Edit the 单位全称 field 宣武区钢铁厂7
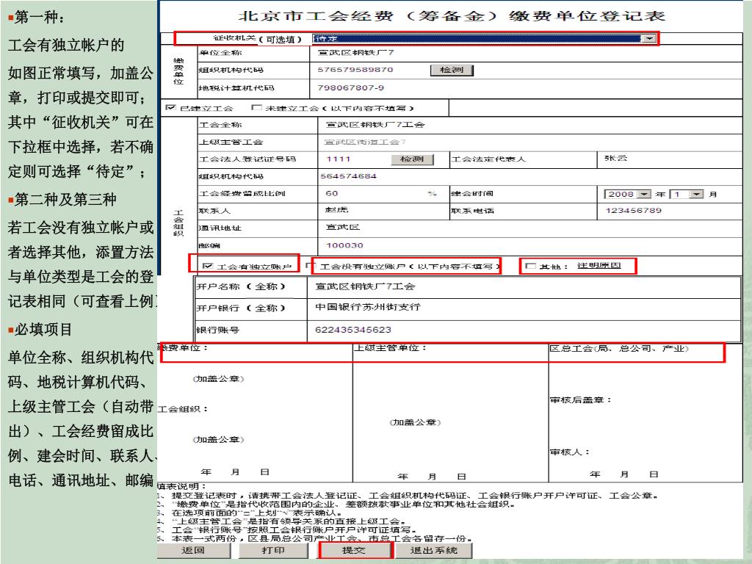The image size is (752, 564). [x=526, y=53]
